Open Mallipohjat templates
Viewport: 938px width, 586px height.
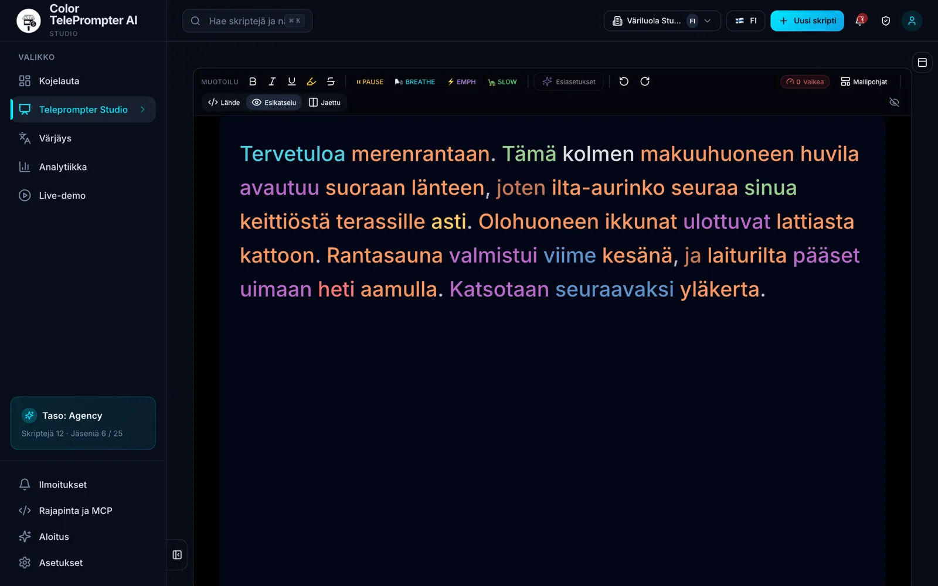(864, 82)
